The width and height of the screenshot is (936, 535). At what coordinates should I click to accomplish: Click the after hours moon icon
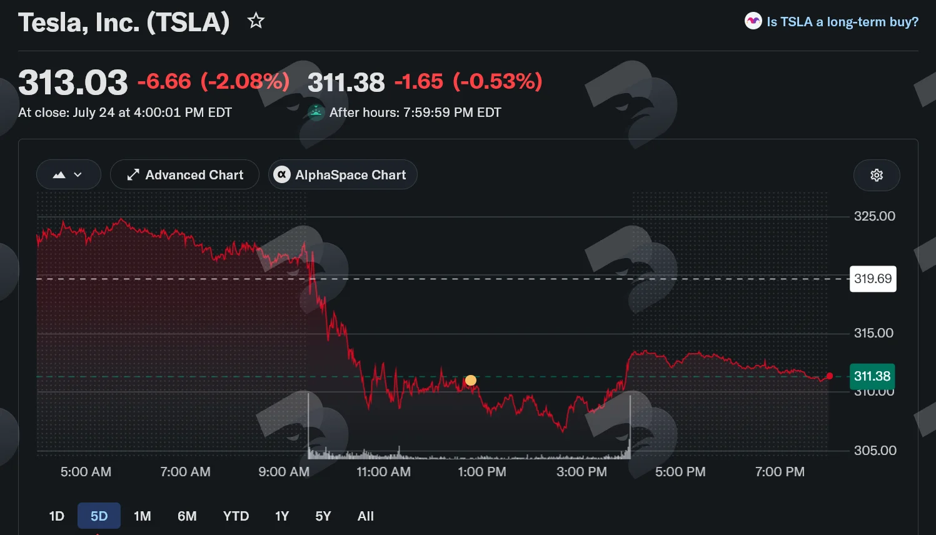[x=316, y=112]
